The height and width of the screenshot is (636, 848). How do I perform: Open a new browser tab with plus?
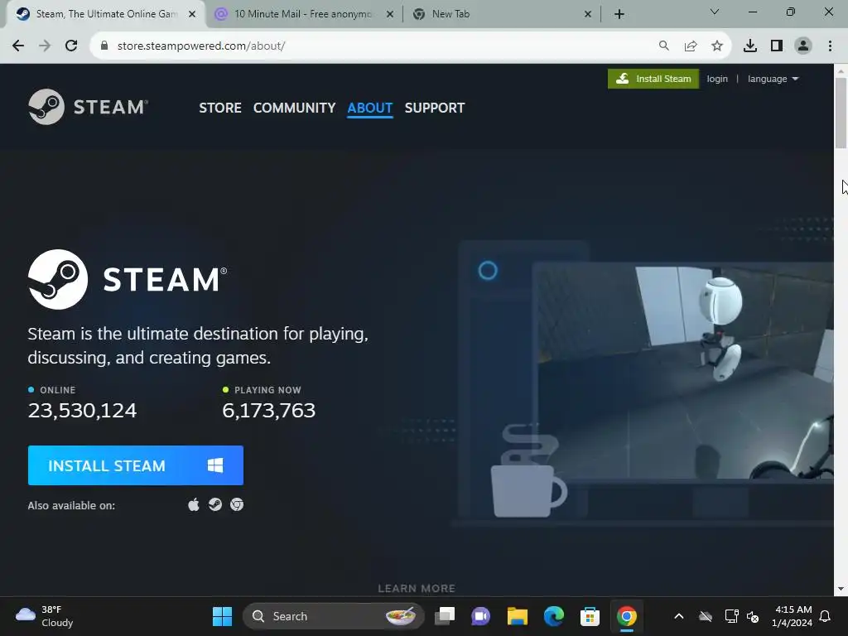click(x=619, y=14)
